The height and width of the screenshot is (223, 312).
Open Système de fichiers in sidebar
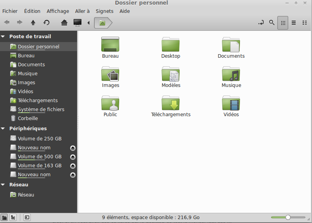39,109
